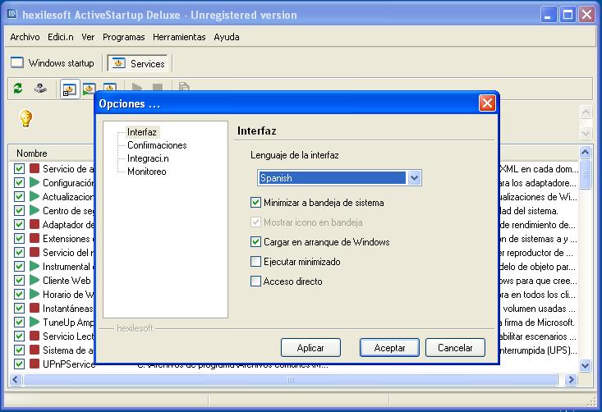
Task: Toggle the checkbox of 'TuneUp Amp' row
Action: pos(19,322)
